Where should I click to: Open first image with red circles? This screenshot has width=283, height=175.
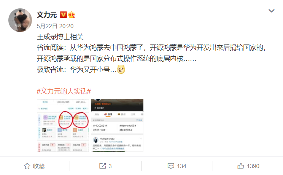tap(63, 125)
